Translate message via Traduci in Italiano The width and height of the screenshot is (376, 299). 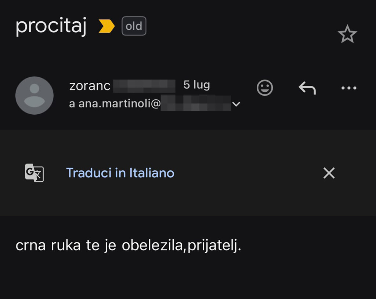(x=120, y=173)
